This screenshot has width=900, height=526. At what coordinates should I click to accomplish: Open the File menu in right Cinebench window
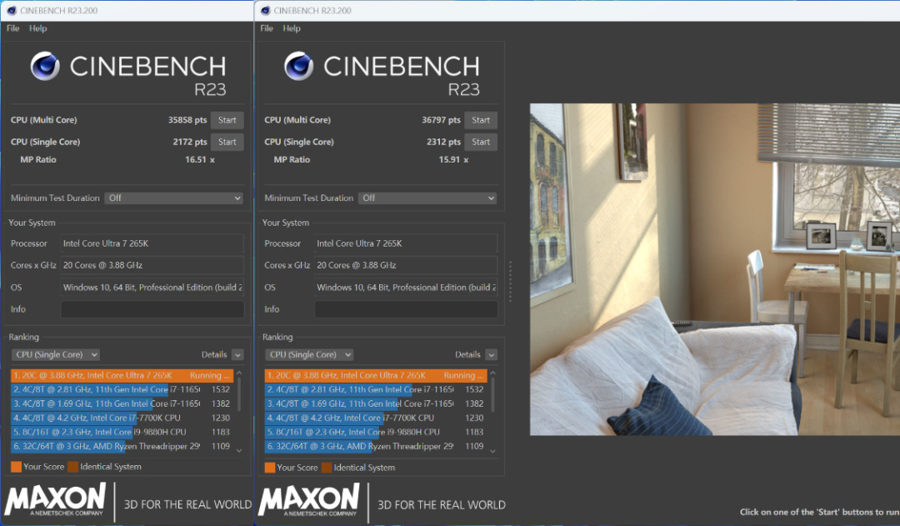tap(267, 28)
